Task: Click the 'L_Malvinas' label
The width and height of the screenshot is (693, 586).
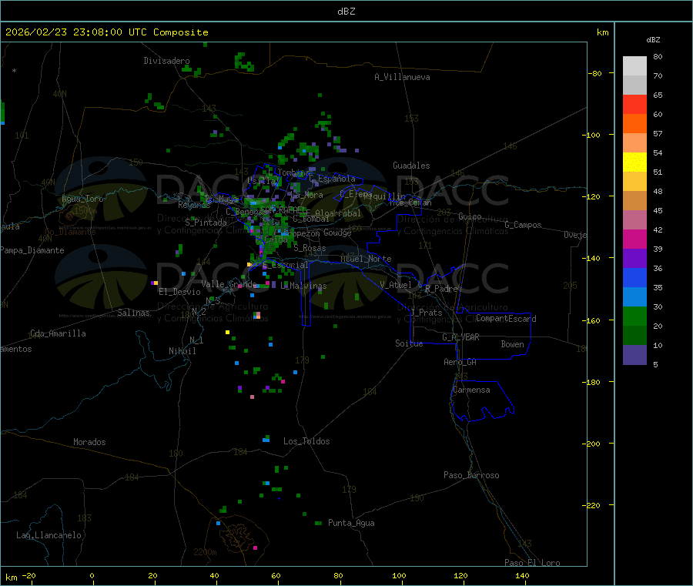Action: [x=303, y=286]
